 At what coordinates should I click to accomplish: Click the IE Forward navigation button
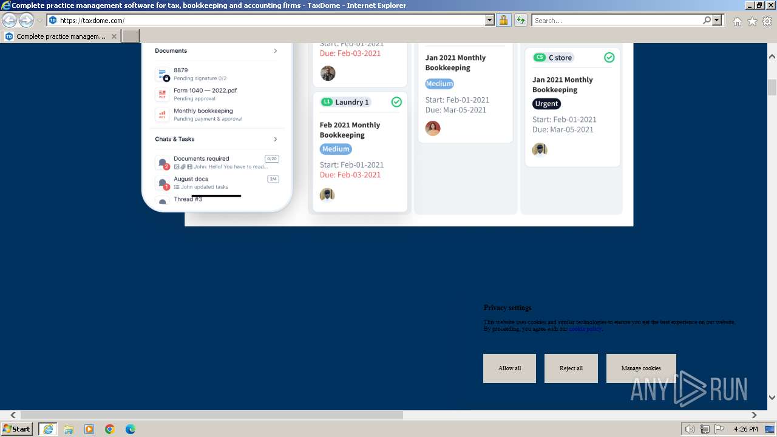(x=26, y=21)
